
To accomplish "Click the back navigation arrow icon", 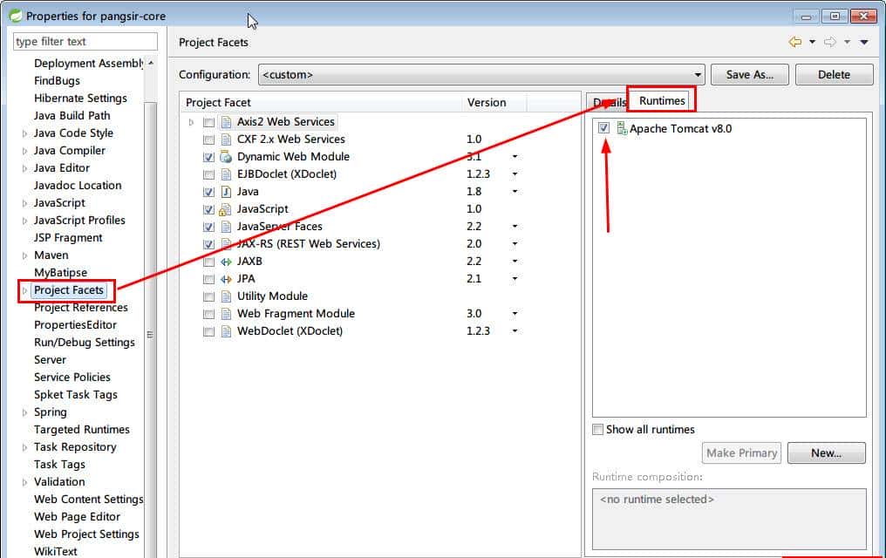I will pos(795,42).
